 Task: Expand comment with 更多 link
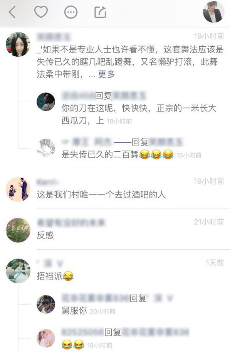point(106,74)
